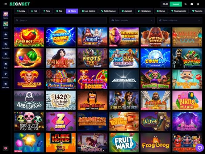Open the Tournaments tab

[x=178, y=11]
